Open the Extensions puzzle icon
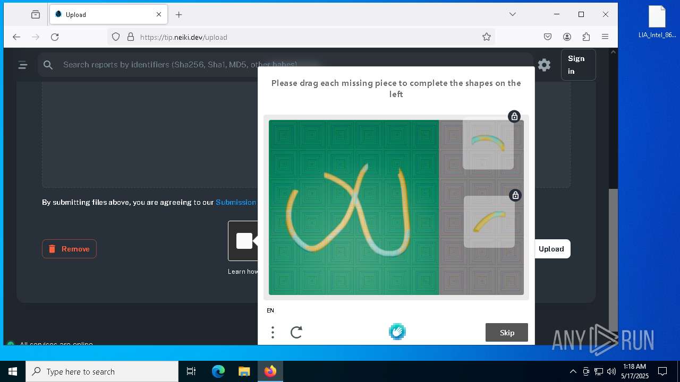 pyautogui.click(x=586, y=37)
